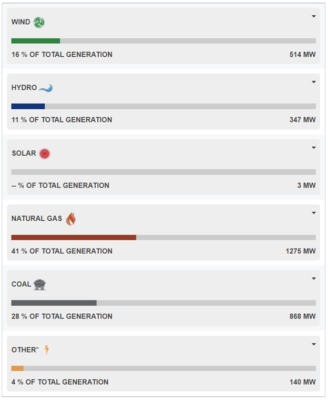This screenshot has width=328, height=401.
Task: Click the Solar panel title text
Action: tap(24, 153)
